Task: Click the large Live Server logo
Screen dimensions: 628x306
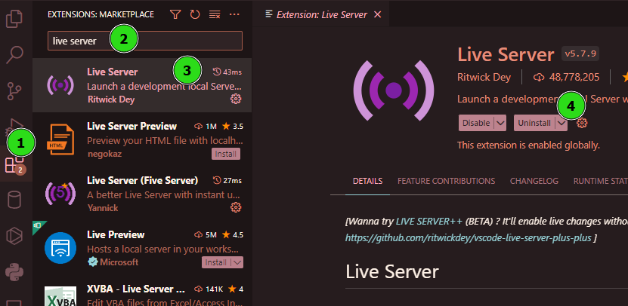Action: [x=393, y=90]
